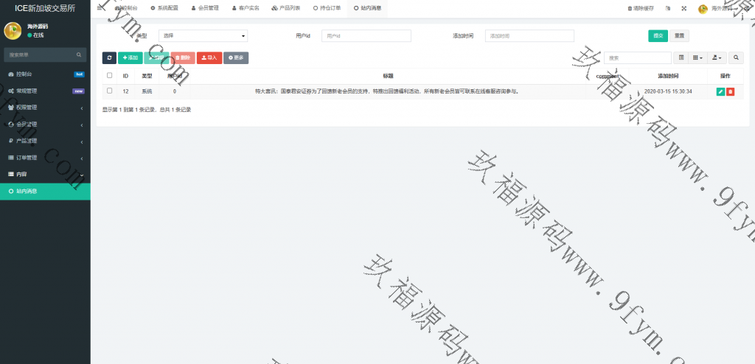Click the table view toggle icon
Image resolution: width=755 pixels, height=364 pixels.
coord(681,57)
